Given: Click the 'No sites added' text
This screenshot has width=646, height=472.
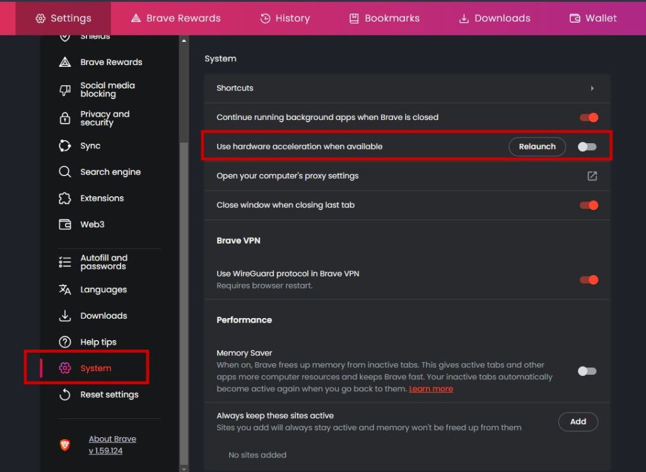Looking at the screenshot, I should [257, 455].
